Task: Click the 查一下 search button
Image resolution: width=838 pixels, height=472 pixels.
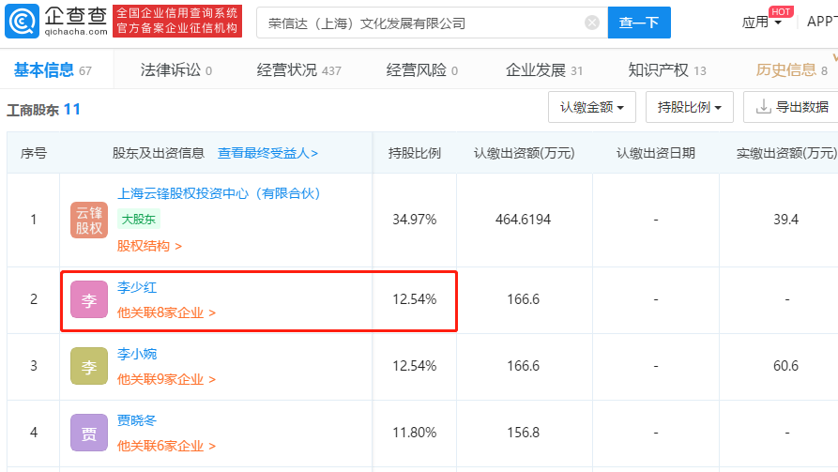Action: (639, 23)
